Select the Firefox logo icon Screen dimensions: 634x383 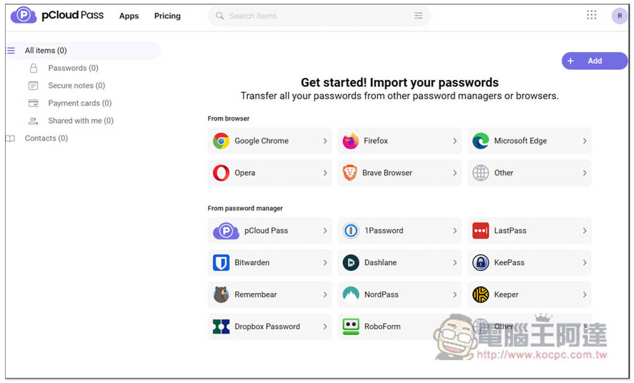351,141
